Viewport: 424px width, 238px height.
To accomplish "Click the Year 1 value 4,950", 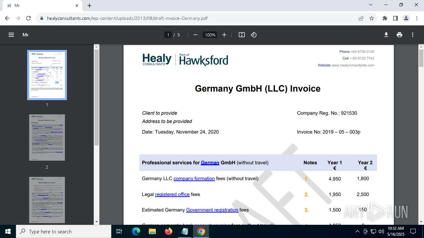I will click(335, 179).
